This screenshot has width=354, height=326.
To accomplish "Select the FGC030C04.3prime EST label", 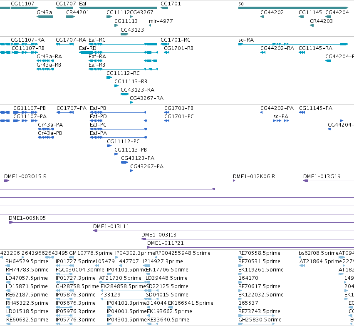I will click(80, 270).
